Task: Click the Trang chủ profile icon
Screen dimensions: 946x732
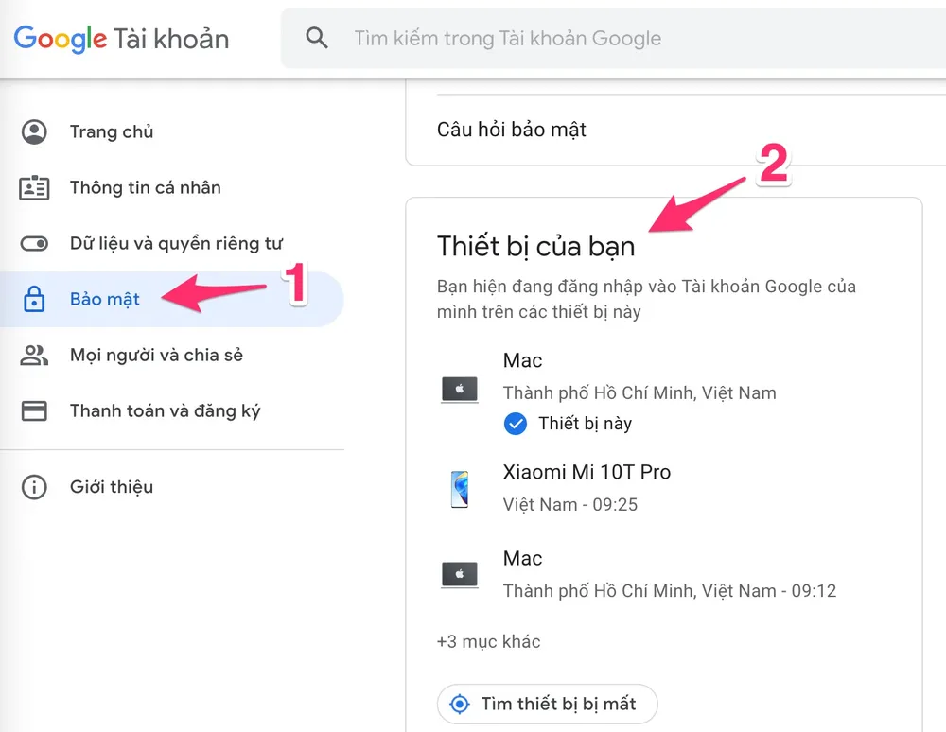Action: (34, 131)
